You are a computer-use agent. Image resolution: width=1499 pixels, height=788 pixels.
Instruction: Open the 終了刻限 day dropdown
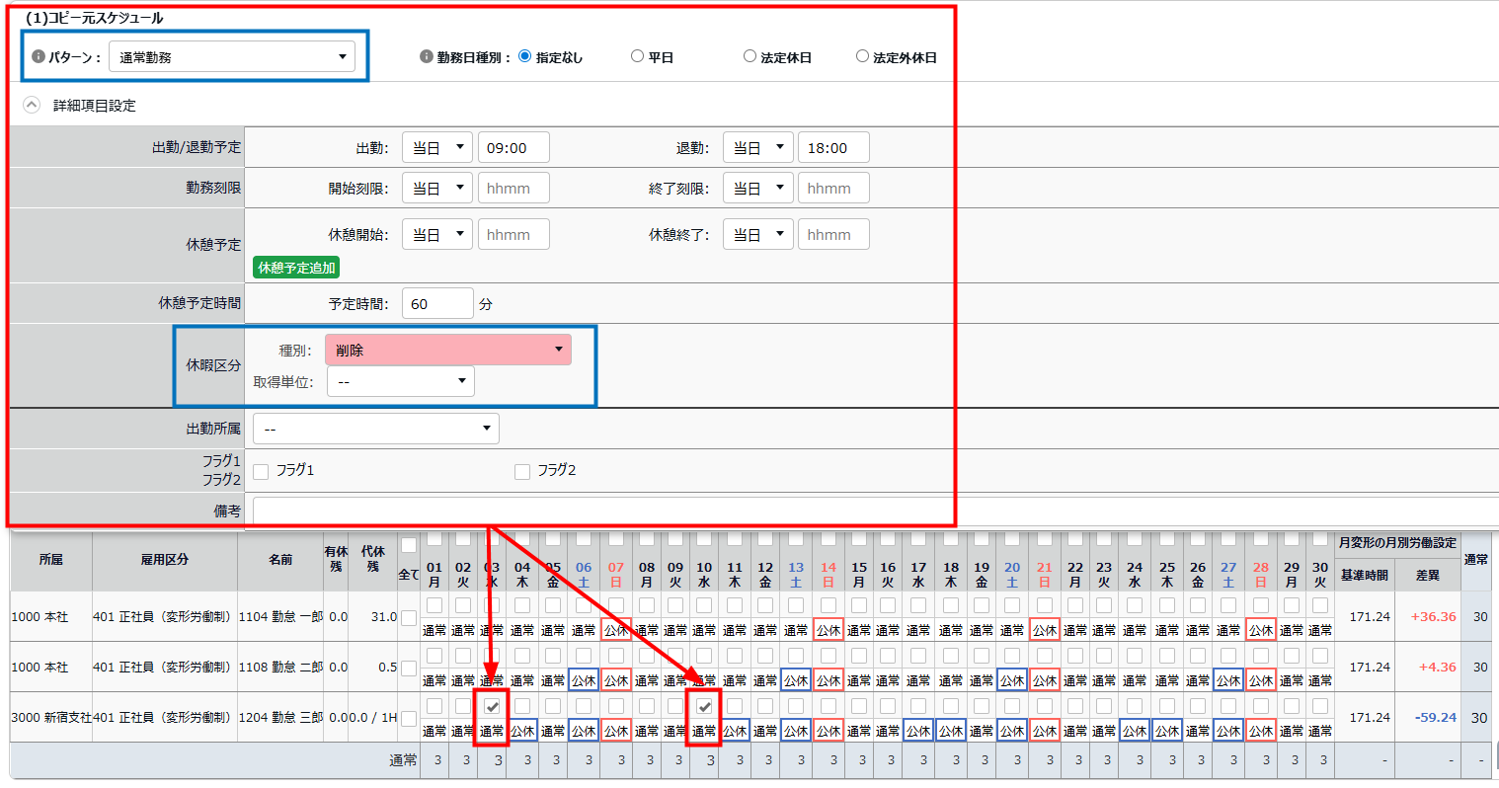(x=758, y=188)
